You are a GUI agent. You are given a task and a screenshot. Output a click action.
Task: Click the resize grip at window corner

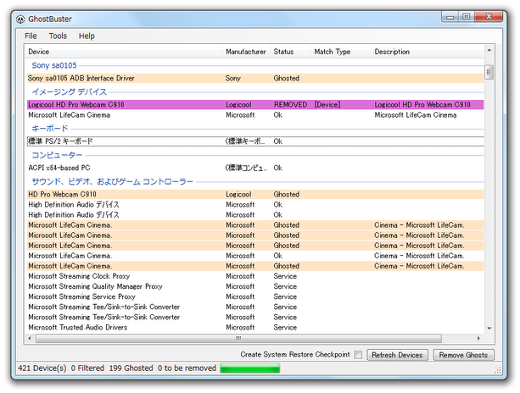pyautogui.click(x=498, y=371)
